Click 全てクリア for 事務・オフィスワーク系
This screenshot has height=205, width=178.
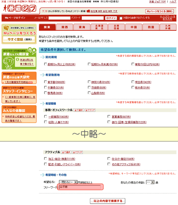(90, 110)
